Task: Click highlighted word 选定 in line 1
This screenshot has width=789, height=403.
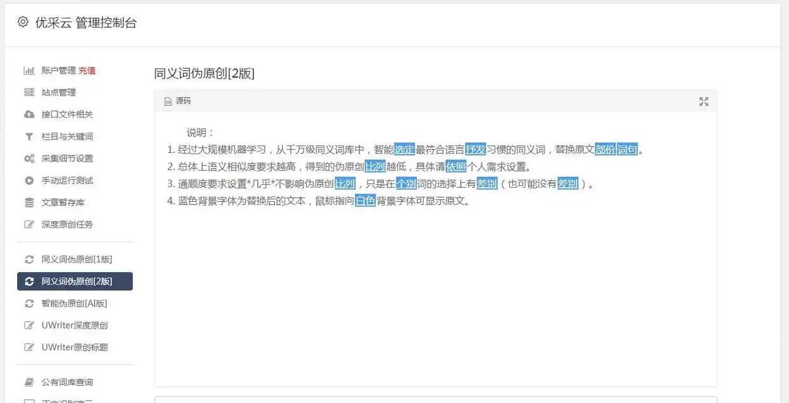Action: (404, 150)
